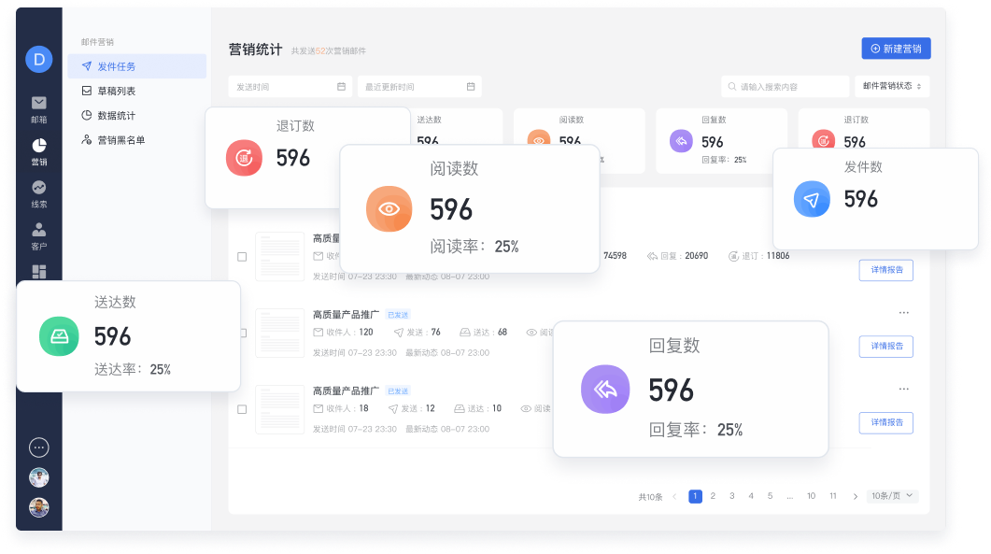Click the purple reply icon on 回复数 card
Image resolution: width=991 pixels, height=554 pixels.
[604, 390]
